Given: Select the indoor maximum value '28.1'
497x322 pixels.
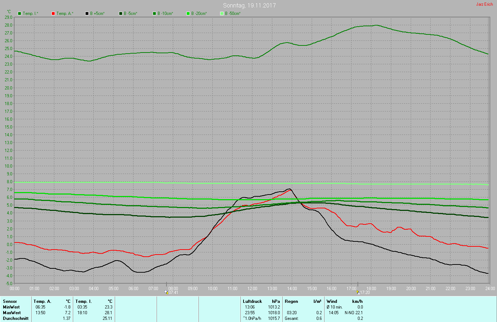Looking at the screenshot, I should pos(109,313).
